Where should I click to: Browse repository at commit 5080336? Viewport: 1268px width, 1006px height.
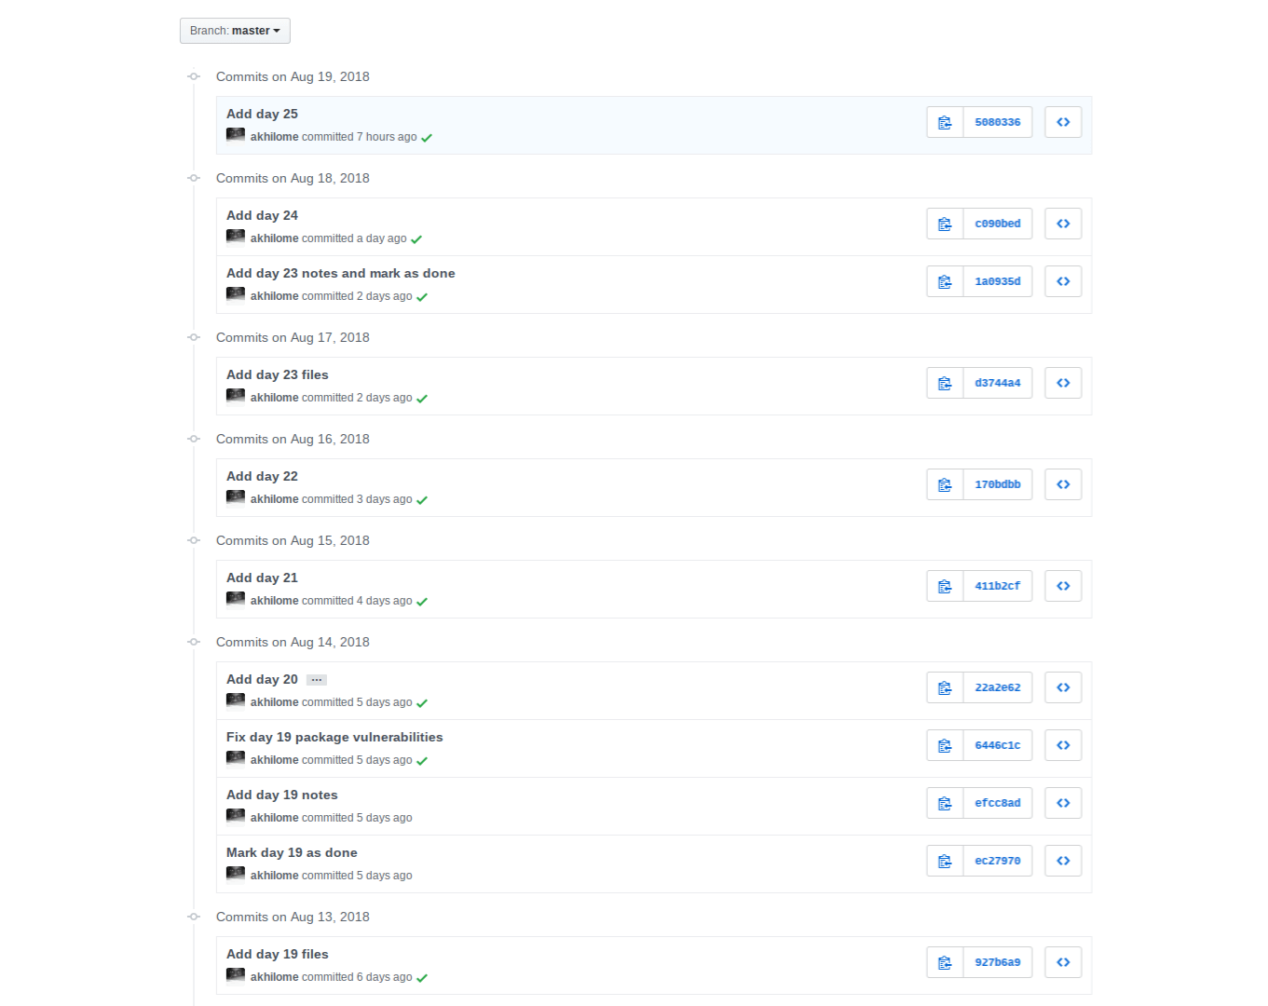1063,122
